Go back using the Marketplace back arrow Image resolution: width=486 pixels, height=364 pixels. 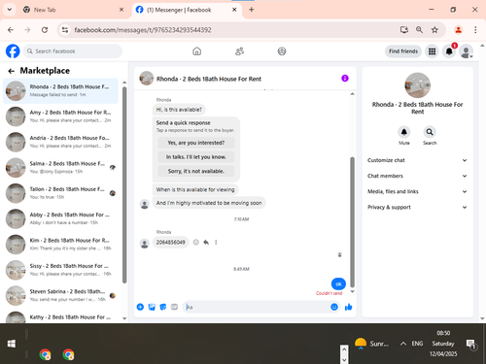(x=12, y=71)
